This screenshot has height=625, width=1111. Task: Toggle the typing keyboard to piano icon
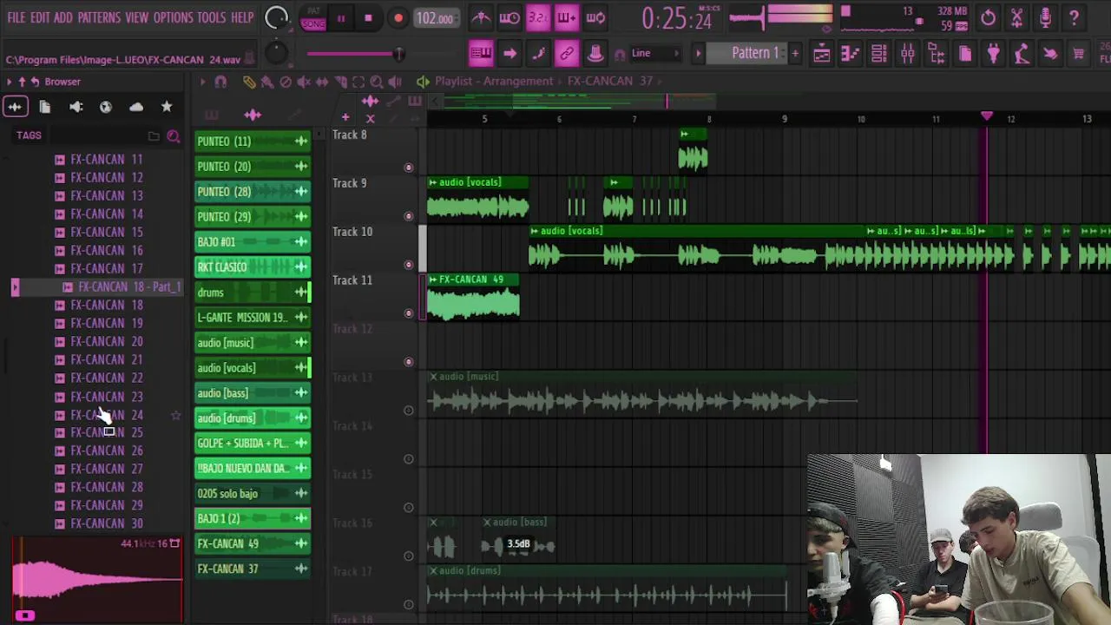(481, 54)
